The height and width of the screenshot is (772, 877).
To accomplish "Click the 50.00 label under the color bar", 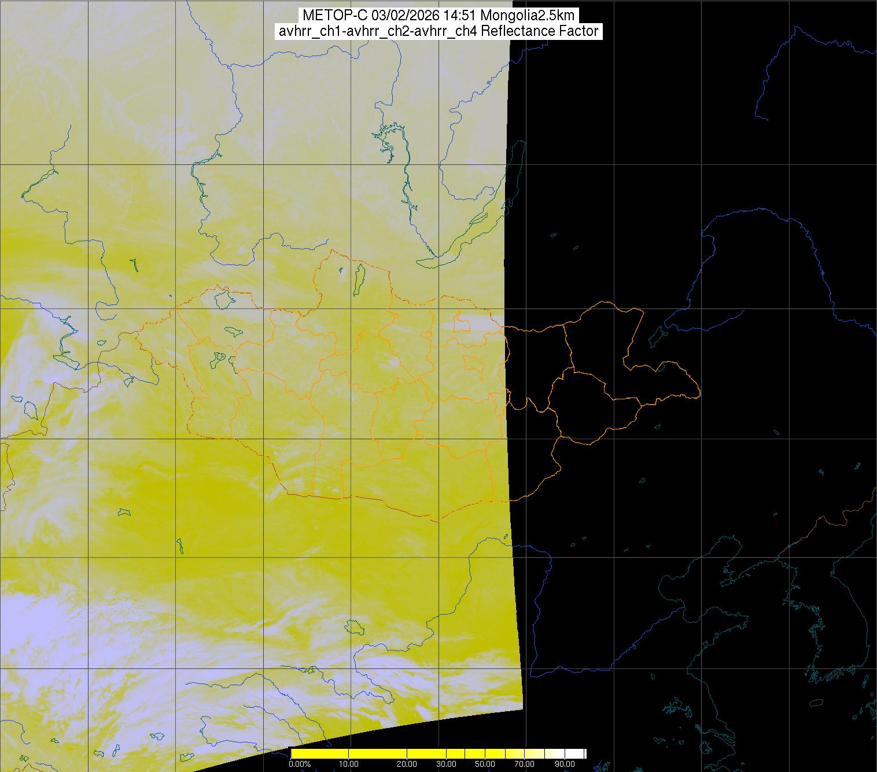I will (x=485, y=764).
